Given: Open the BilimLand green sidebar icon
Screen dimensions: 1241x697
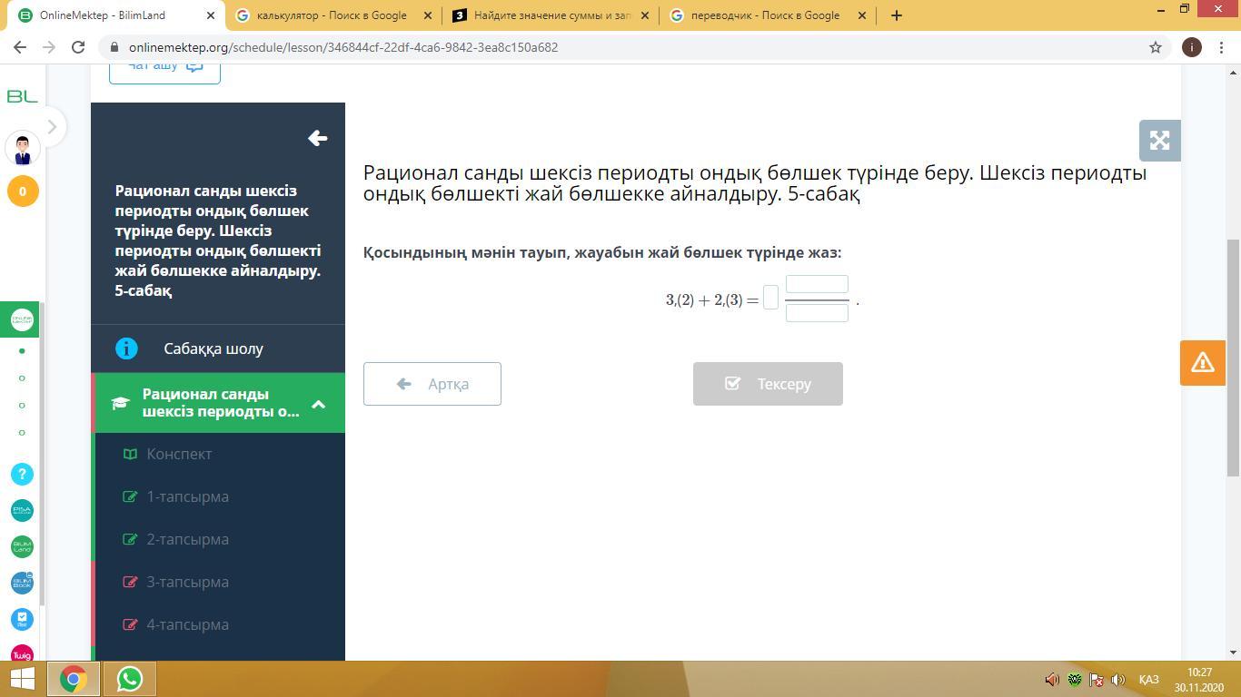Looking at the screenshot, I should (x=22, y=546).
